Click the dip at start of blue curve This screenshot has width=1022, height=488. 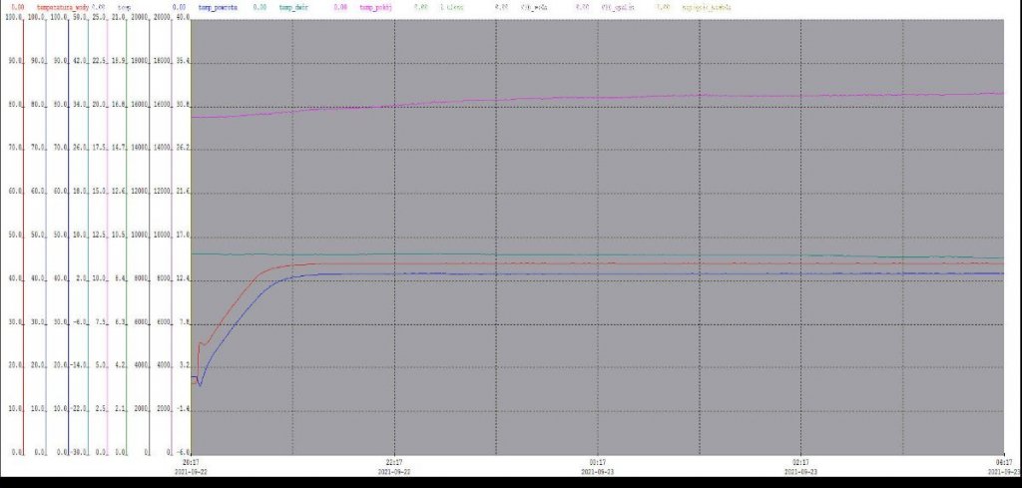200,384
